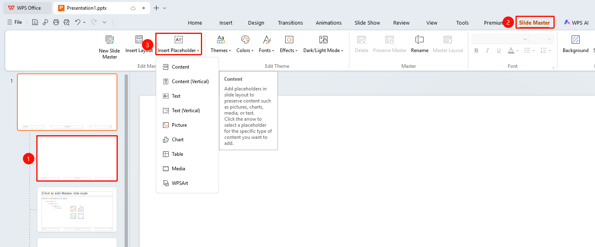Choose Picture placeholder from the dropdown list

tap(187, 125)
